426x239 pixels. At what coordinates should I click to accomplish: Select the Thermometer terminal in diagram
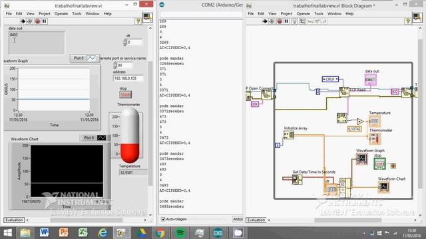point(375,139)
